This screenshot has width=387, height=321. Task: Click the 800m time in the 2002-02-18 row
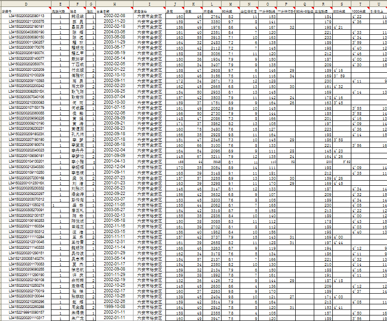342,27
